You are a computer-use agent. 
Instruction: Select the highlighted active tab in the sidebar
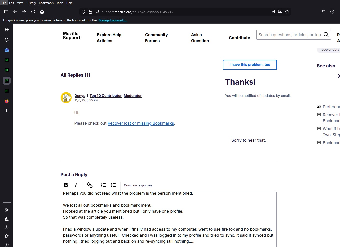point(7,81)
